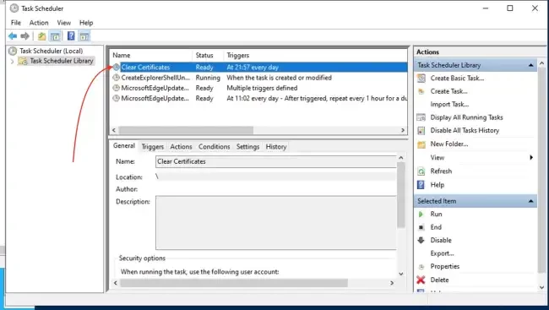Click the Create Task icon
Image resolution: width=549 pixels, height=310 pixels.
pyautogui.click(x=421, y=91)
